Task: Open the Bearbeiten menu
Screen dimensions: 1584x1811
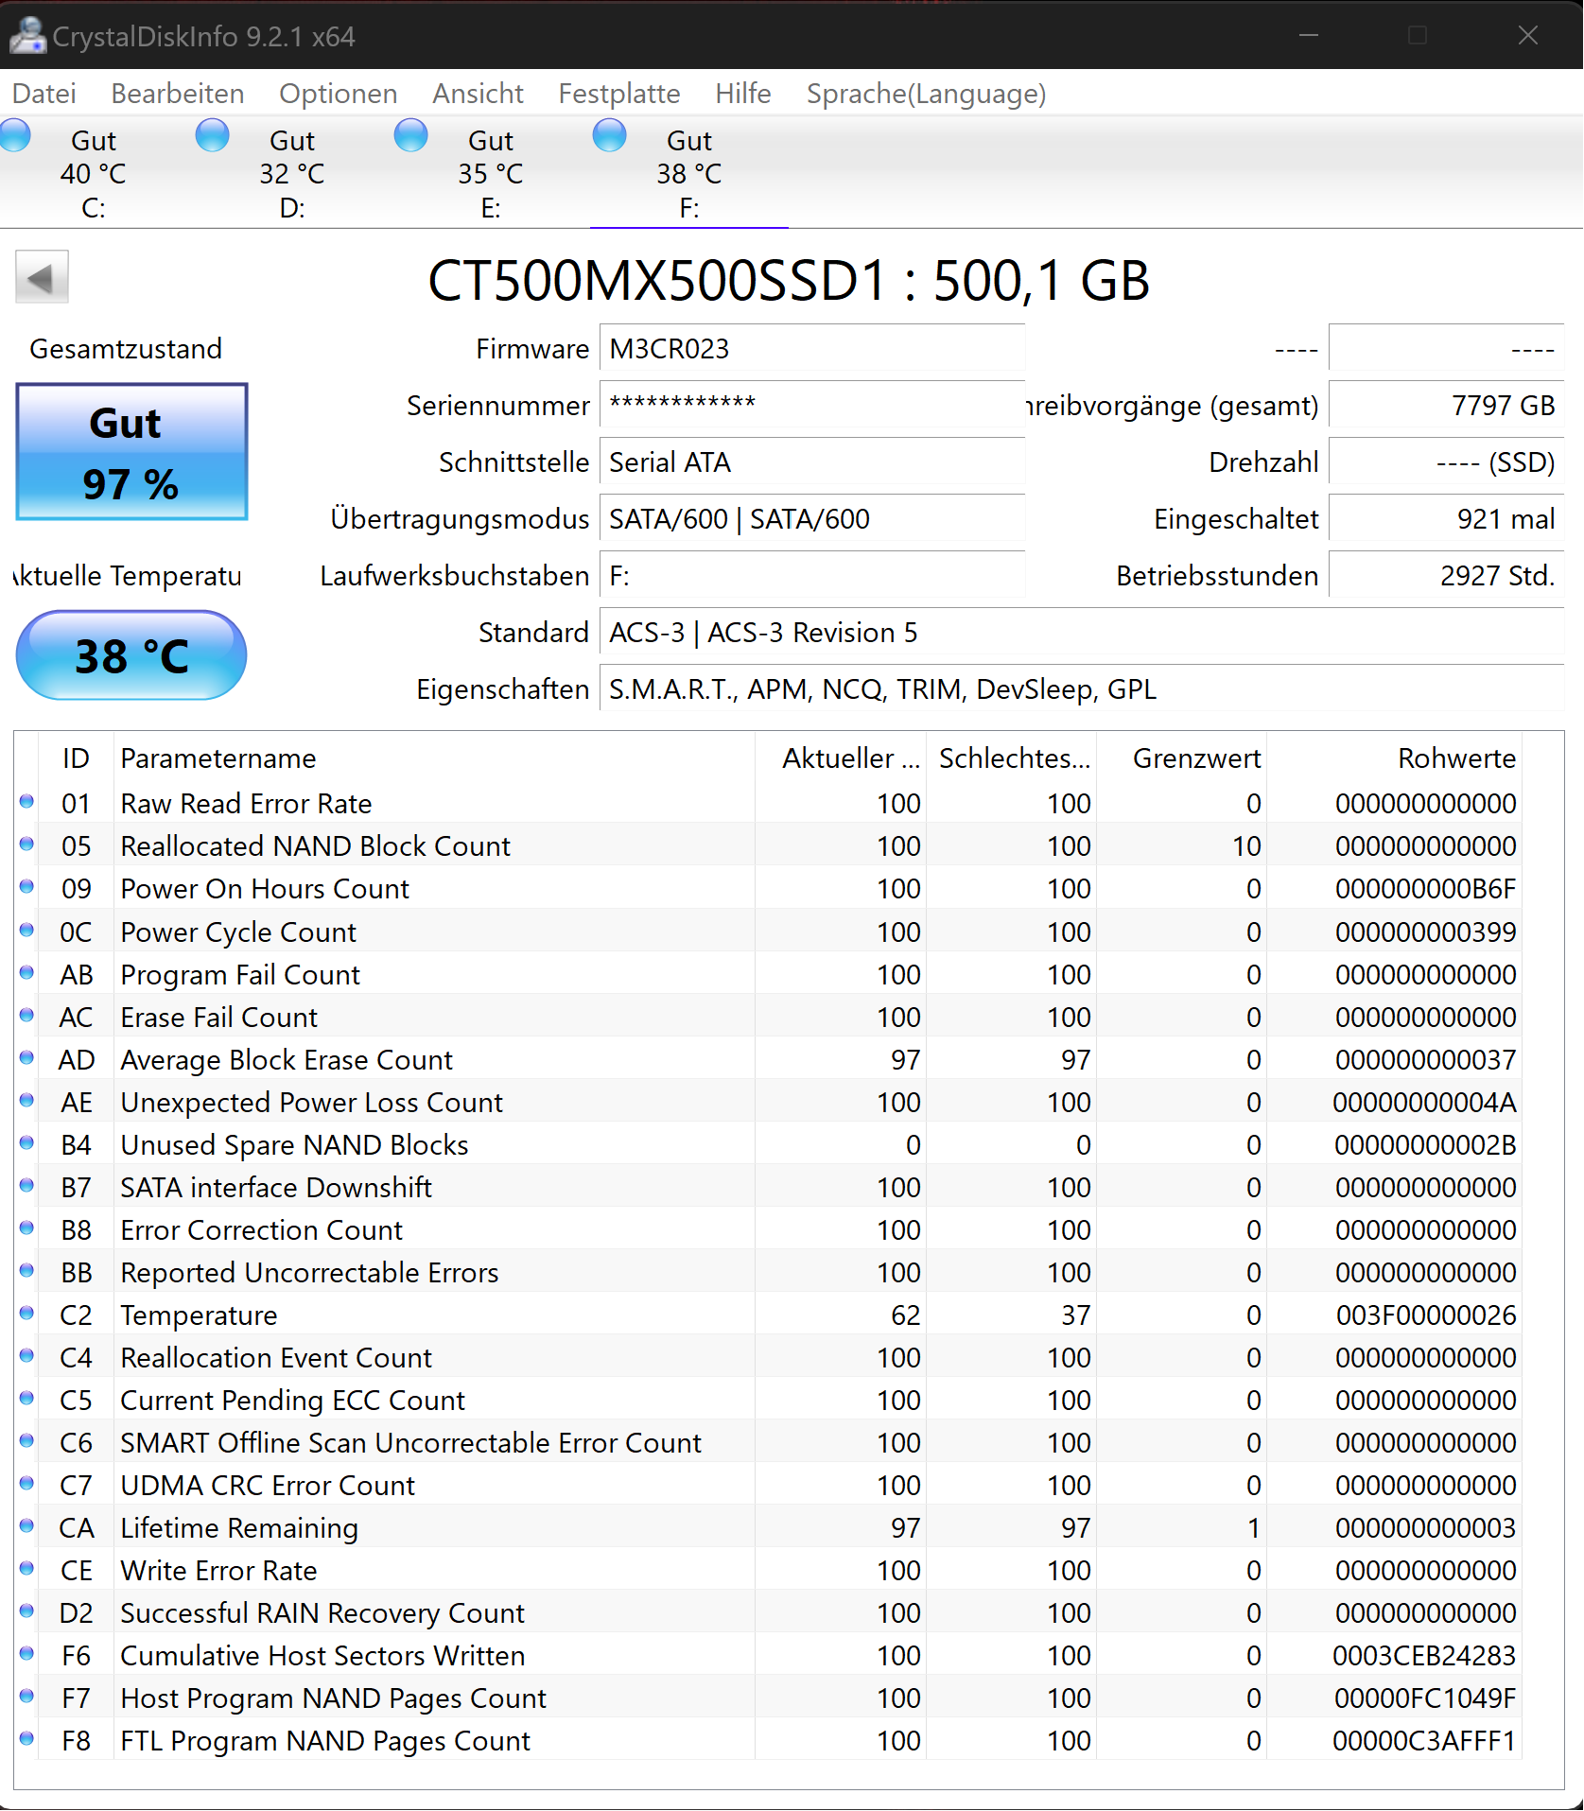Action: [178, 94]
